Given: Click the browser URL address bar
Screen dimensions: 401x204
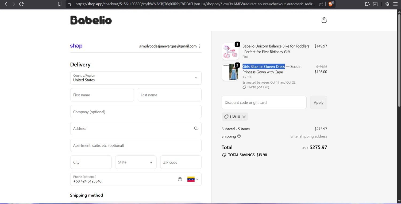Looking at the screenshot, I should tap(195, 4).
